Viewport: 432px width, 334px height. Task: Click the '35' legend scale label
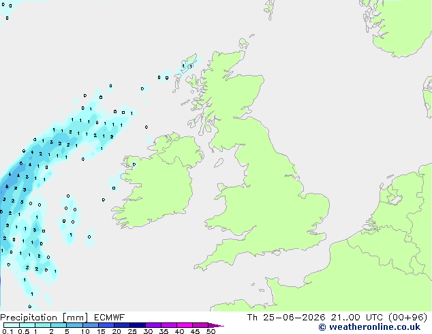pos(164,331)
